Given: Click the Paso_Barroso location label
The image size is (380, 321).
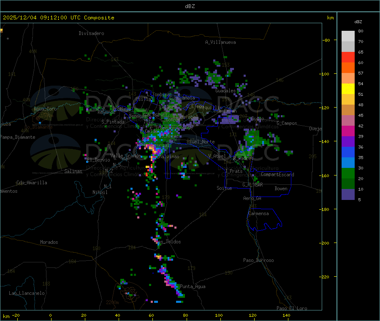Looking at the screenshot, I should [x=258, y=261].
